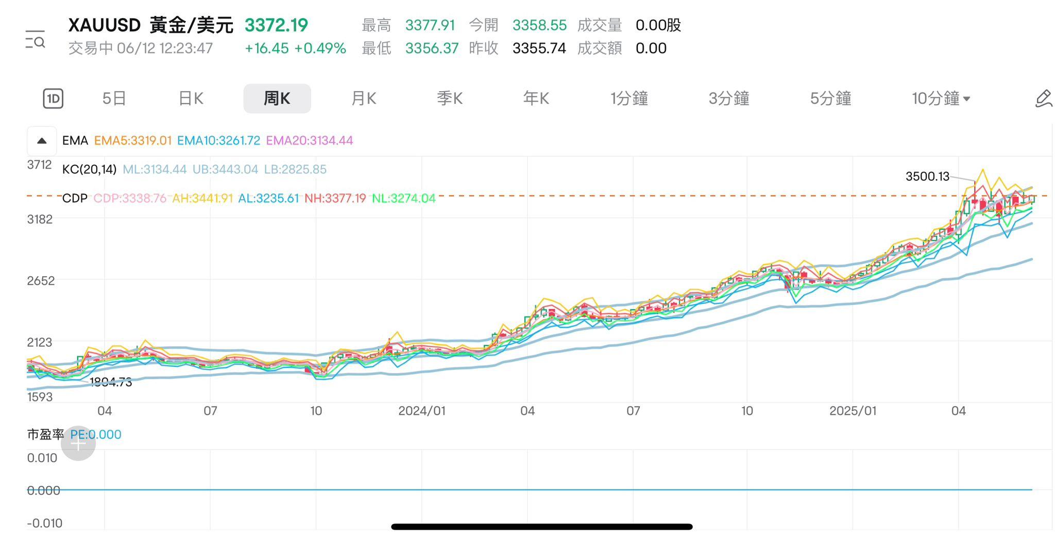
Task: Switch to 月K chart tab
Action: (x=364, y=98)
